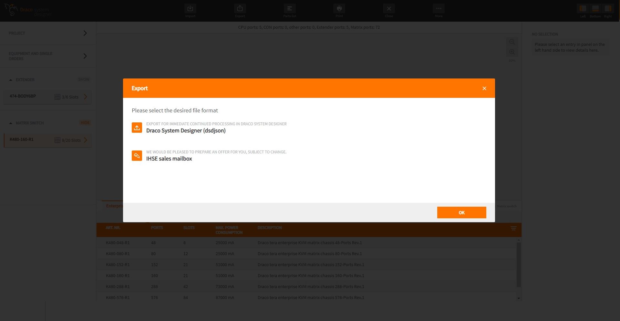Click the OK button in Export dialog
This screenshot has width=620, height=321.
[461, 212]
